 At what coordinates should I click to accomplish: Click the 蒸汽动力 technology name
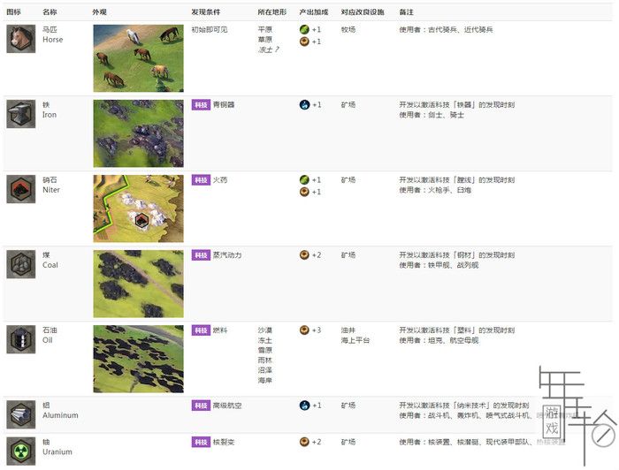pyautogui.click(x=227, y=255)
